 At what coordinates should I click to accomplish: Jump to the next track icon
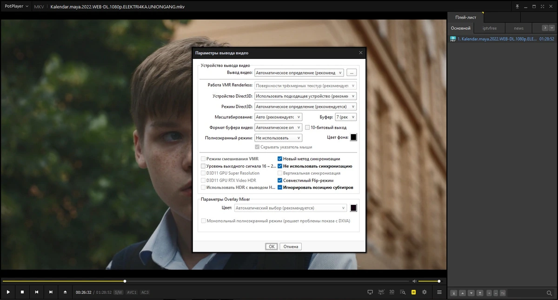(x=51, y=292)
